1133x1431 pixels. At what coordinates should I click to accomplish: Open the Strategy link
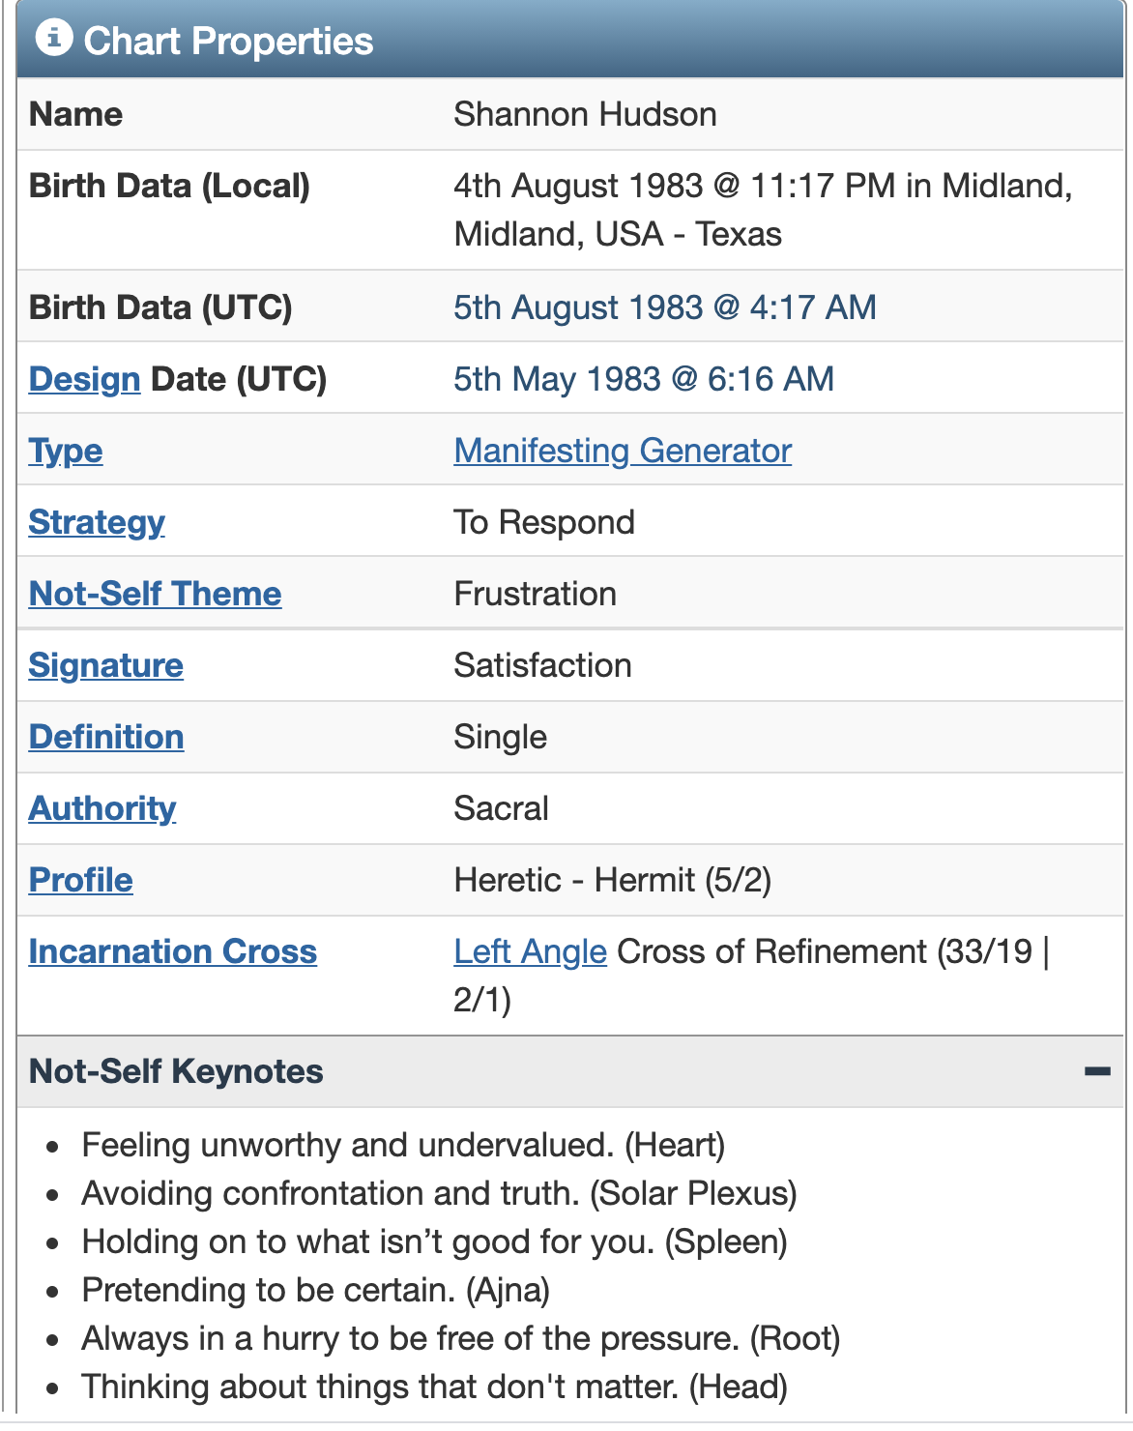pos(97,522)
